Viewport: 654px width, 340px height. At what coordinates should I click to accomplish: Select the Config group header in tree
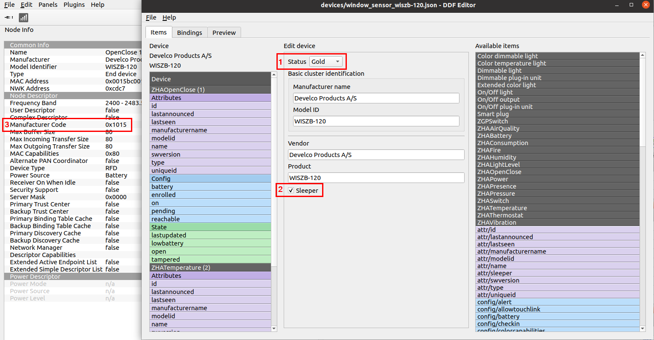(210, 179)
